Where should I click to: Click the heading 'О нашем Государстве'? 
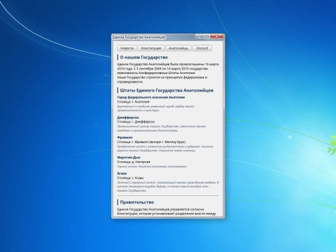(144, 57)
